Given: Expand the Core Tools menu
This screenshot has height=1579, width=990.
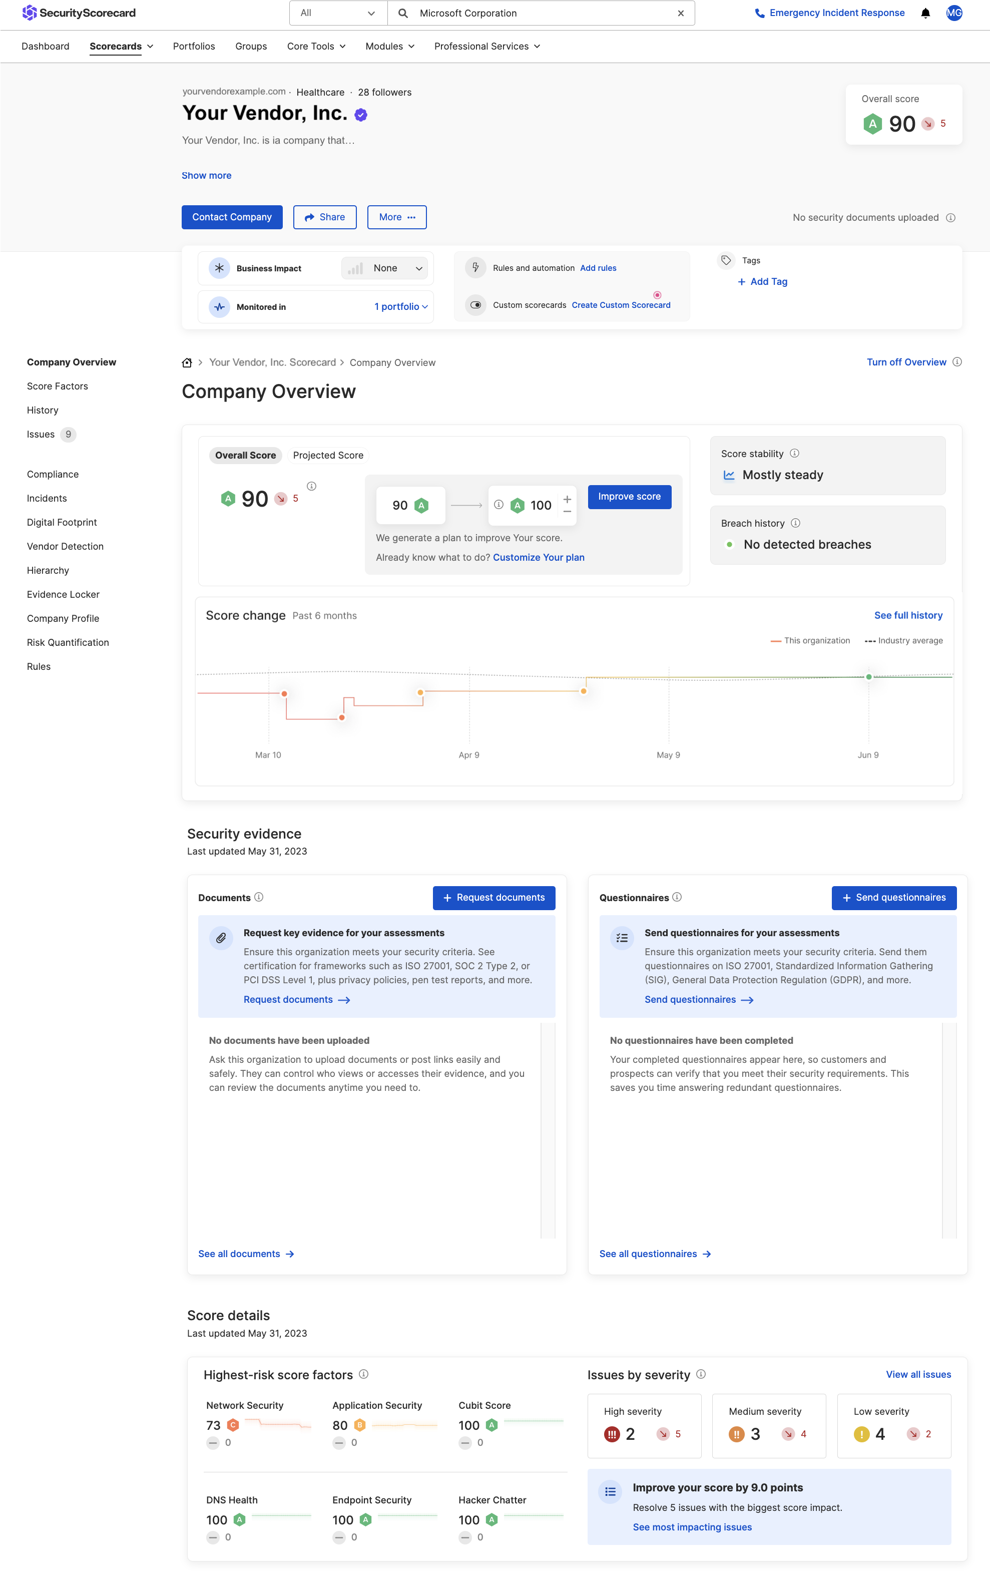Looking at the screenshot, I should (x=316, y=46).
